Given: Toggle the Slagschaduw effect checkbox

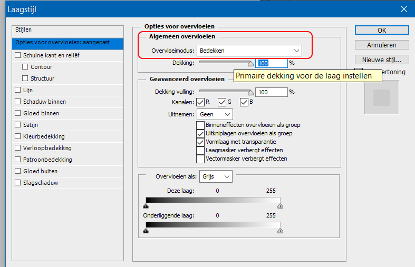Looking at the screenshot, I should pyautogui.click(x=18, y=183).
